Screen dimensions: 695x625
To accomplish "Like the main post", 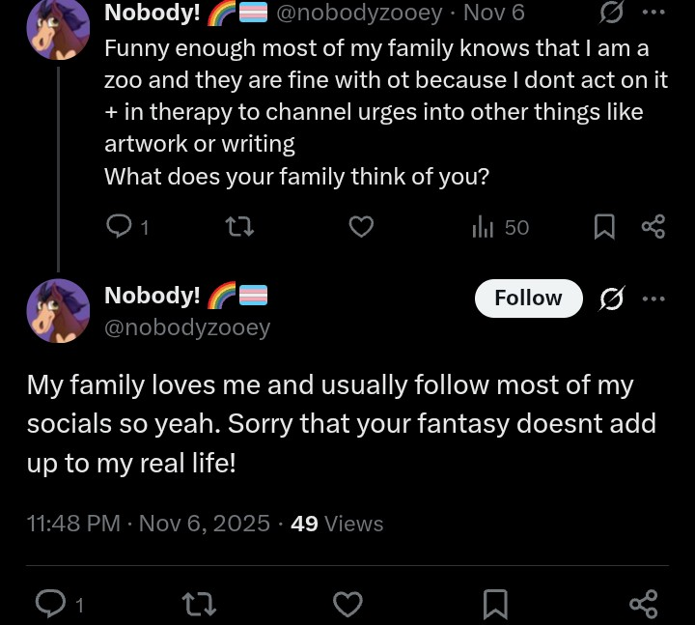I will pos(347,605).
